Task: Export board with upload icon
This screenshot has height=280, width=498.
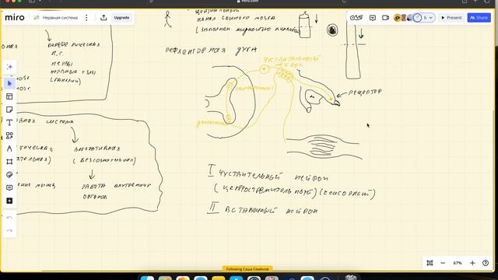Action: click(x=103, y=18)
